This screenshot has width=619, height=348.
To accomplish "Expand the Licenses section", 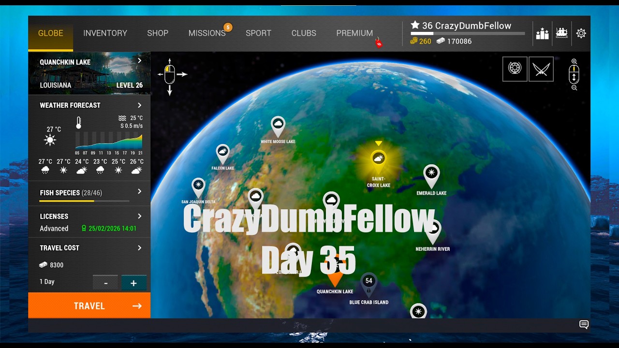I will coord(139,216).
